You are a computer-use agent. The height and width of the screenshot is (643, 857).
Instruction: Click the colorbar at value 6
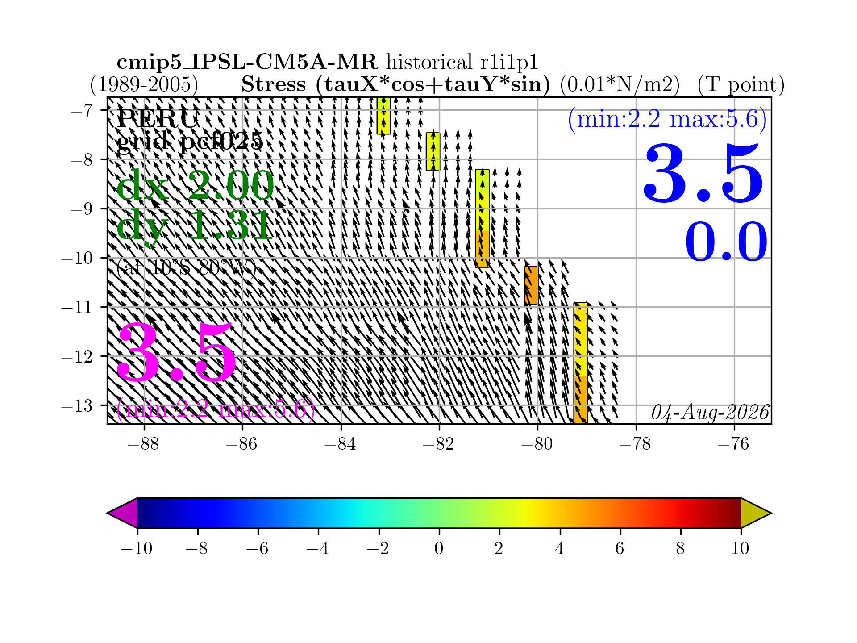coord(620,513)
